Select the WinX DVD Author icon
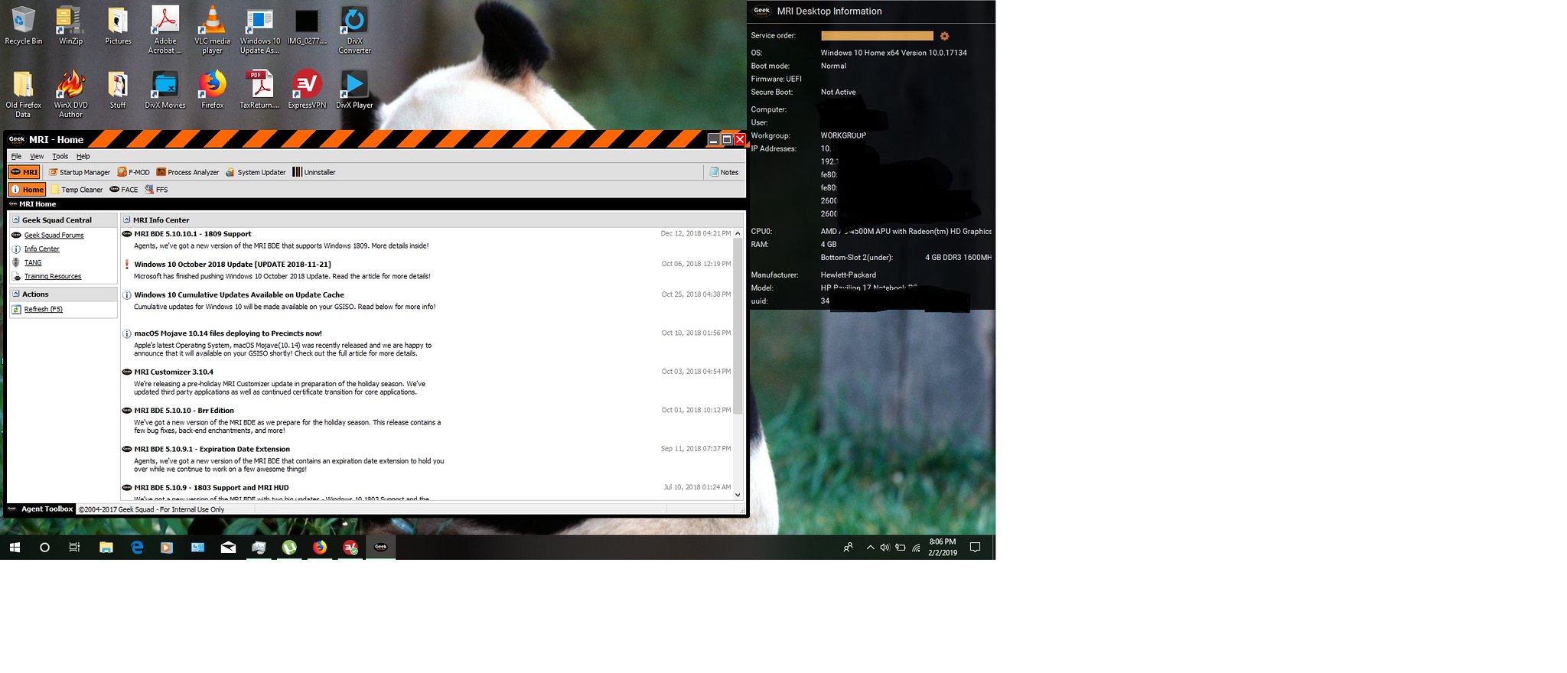 tap(70, 93)
